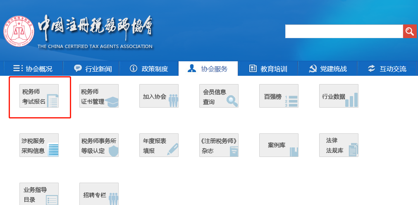Click the documents icon in 法律法规库
This screenshot has height=205, width=418.
pyautogui.click(x=354, y=150)
